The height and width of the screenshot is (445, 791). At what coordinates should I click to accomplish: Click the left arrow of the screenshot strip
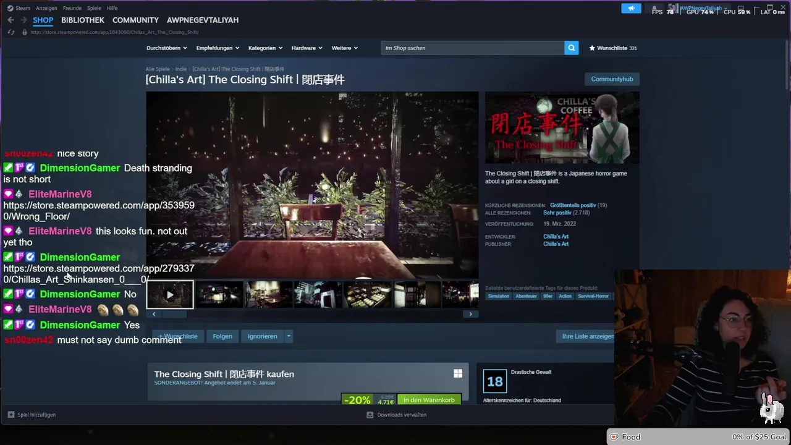(154, 314)
